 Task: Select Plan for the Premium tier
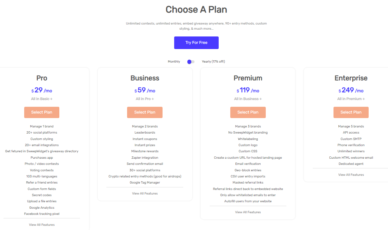click(248, 112)
